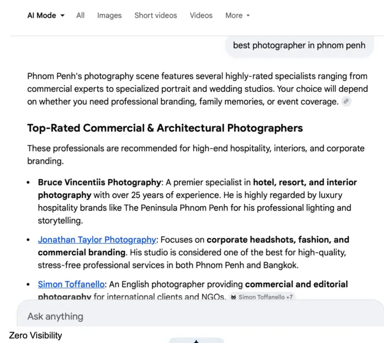Click the link icon after the intro paragraph

coord(346,102)
